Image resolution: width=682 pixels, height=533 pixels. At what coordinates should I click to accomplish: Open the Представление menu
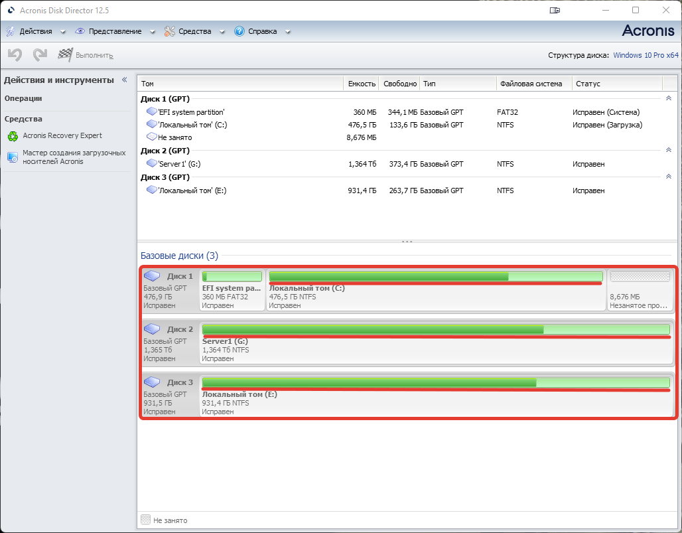(115, 31)
